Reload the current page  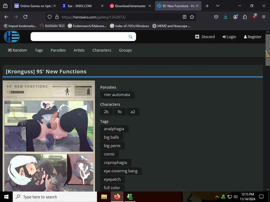coord(25,17)
